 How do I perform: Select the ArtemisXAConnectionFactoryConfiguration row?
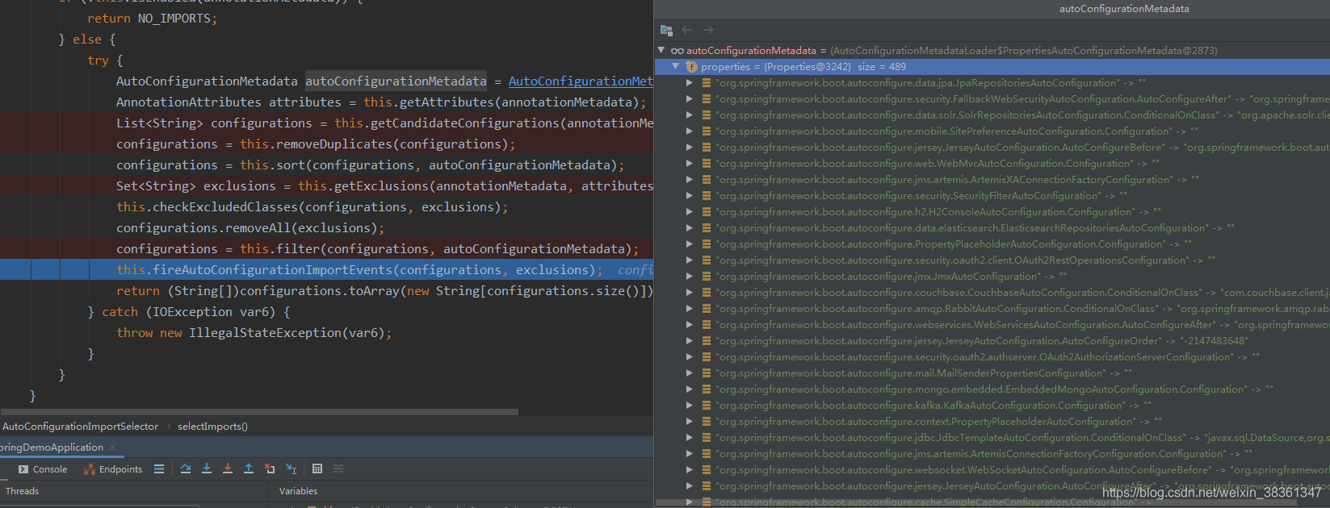(992, 180)
